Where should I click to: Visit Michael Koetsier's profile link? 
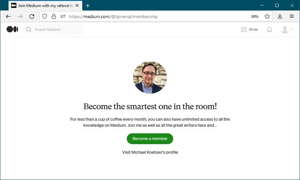150,152
